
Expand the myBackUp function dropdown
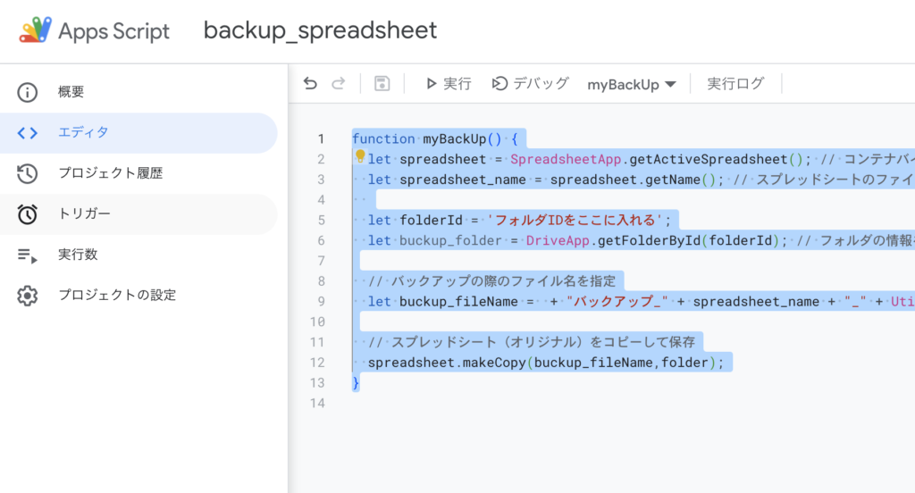pos(632,85)
